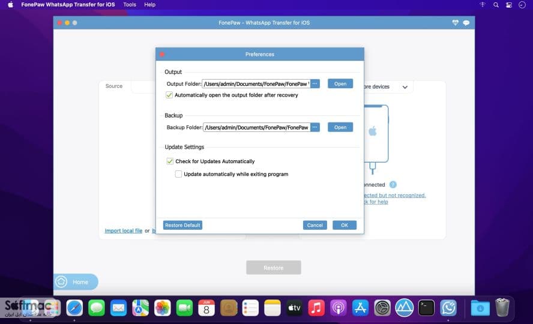Open the Help menu

click(149, 5)
